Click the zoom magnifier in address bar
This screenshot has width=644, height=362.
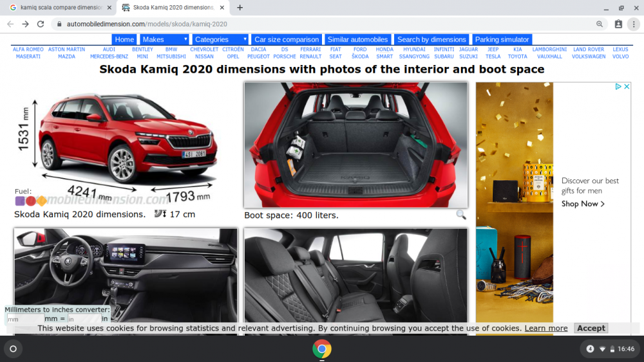(600, 24)
